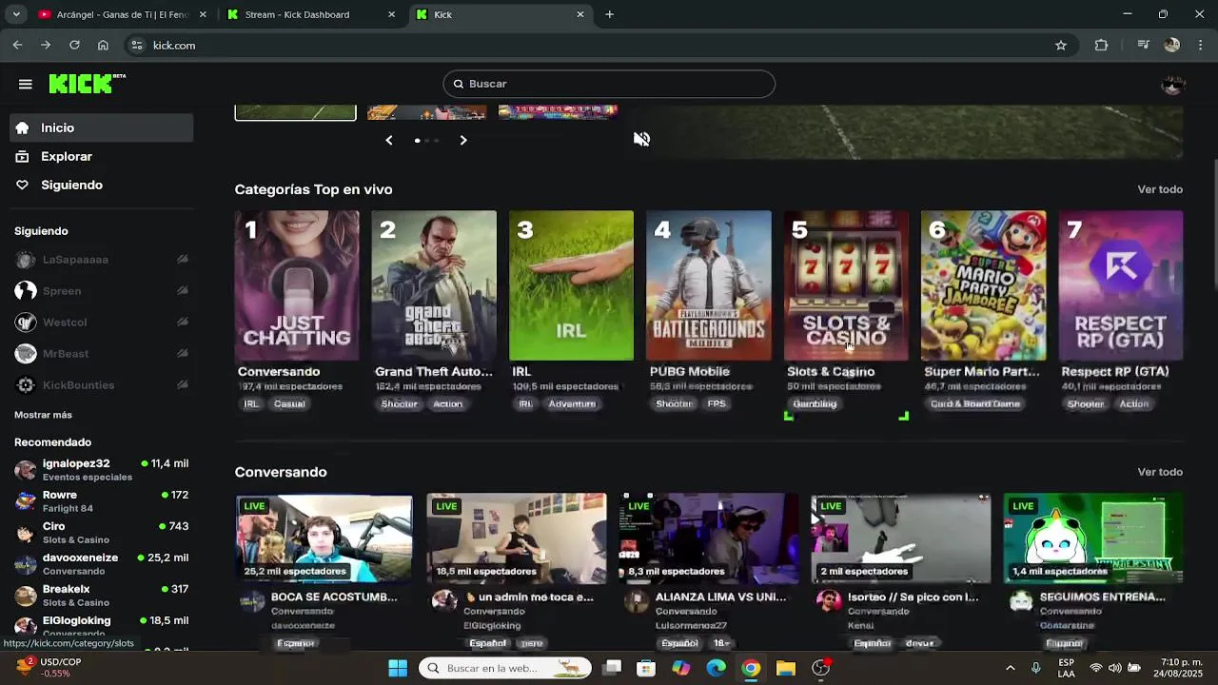
Task: Click taskbar web search box
Action: point(505,668)
